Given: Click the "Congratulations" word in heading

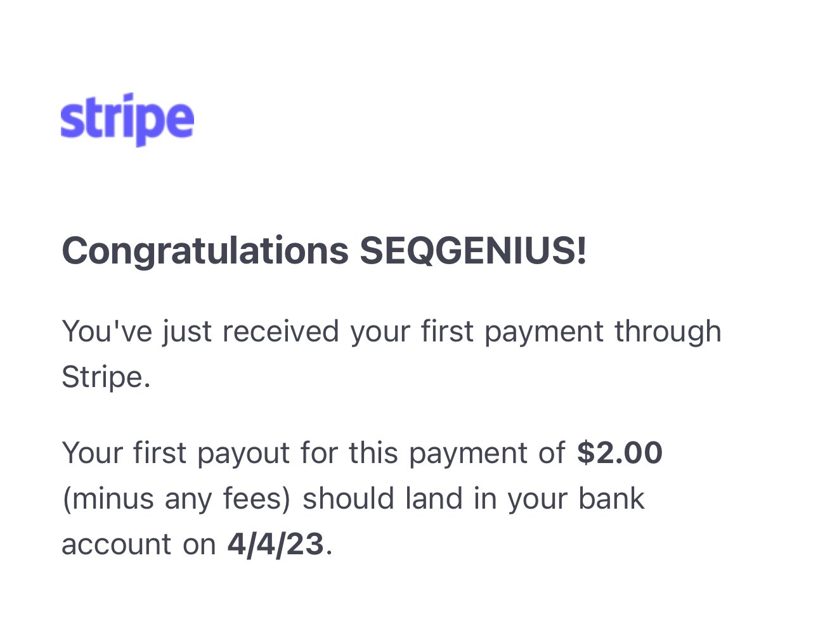Looking at the screenshot, I should click(205, 251).
